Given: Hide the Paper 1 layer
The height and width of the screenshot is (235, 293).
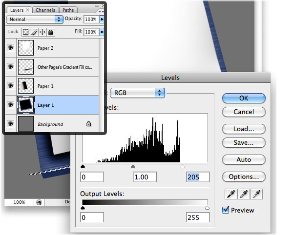Looking at the screenshot, I should (10, 86).
